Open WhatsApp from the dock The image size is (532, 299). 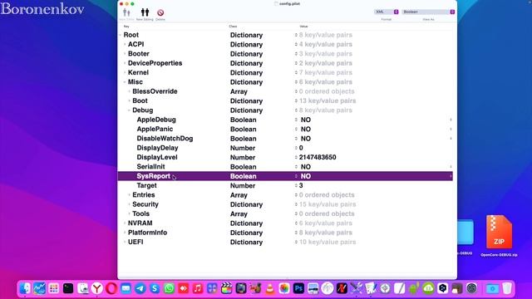tap(169, 288)
